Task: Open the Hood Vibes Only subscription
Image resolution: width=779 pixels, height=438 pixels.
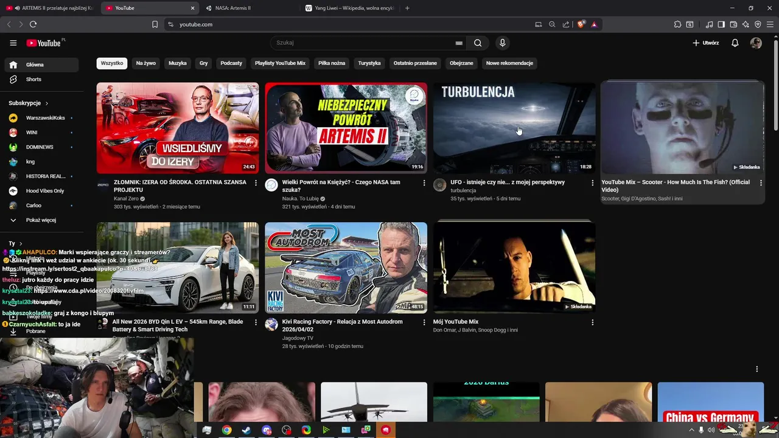Action: tap(41, 191)
